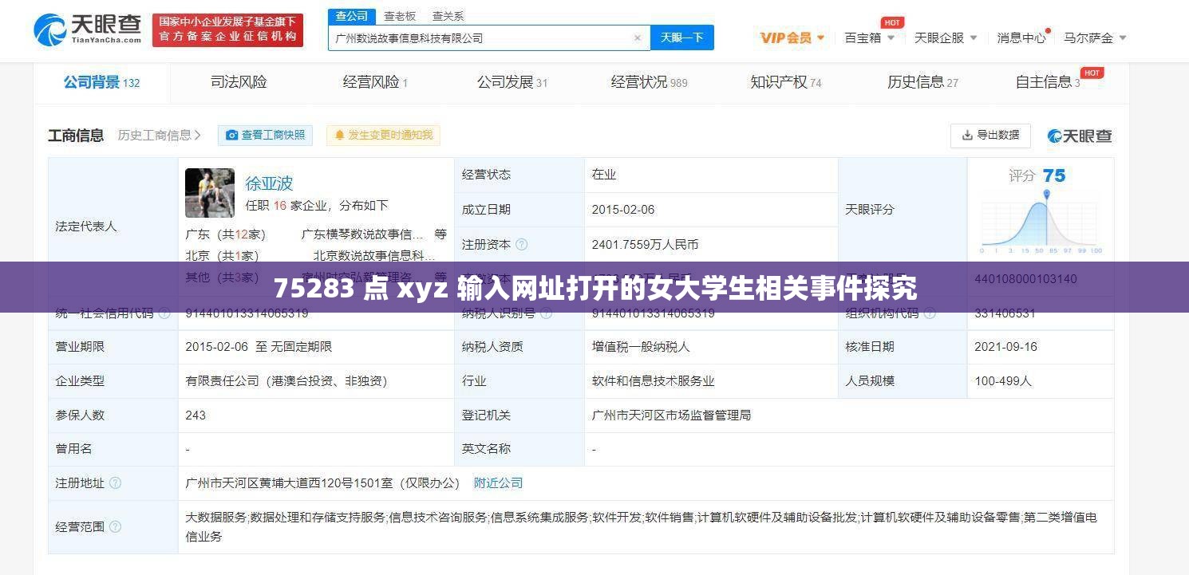1189x575 pixels.
Task: Click the 查看工商快照 button
Action: point(265,136)
